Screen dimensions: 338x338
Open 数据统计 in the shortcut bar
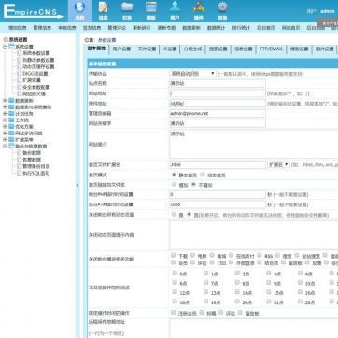coord(217,28)
